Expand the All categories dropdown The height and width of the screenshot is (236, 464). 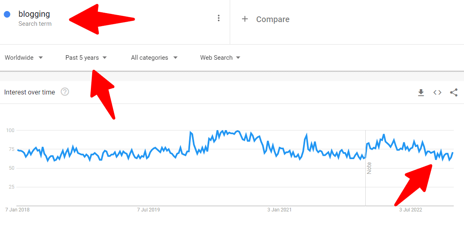point(154,58)
